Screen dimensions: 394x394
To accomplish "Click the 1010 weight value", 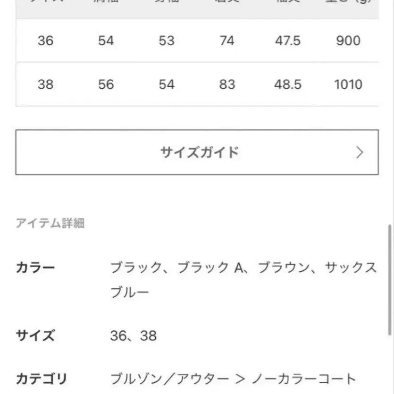I will 348,84.
